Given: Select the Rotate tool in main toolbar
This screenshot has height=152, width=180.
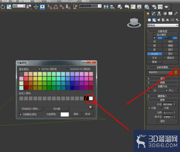Looking at the screenshot, I should coord(3,7).
